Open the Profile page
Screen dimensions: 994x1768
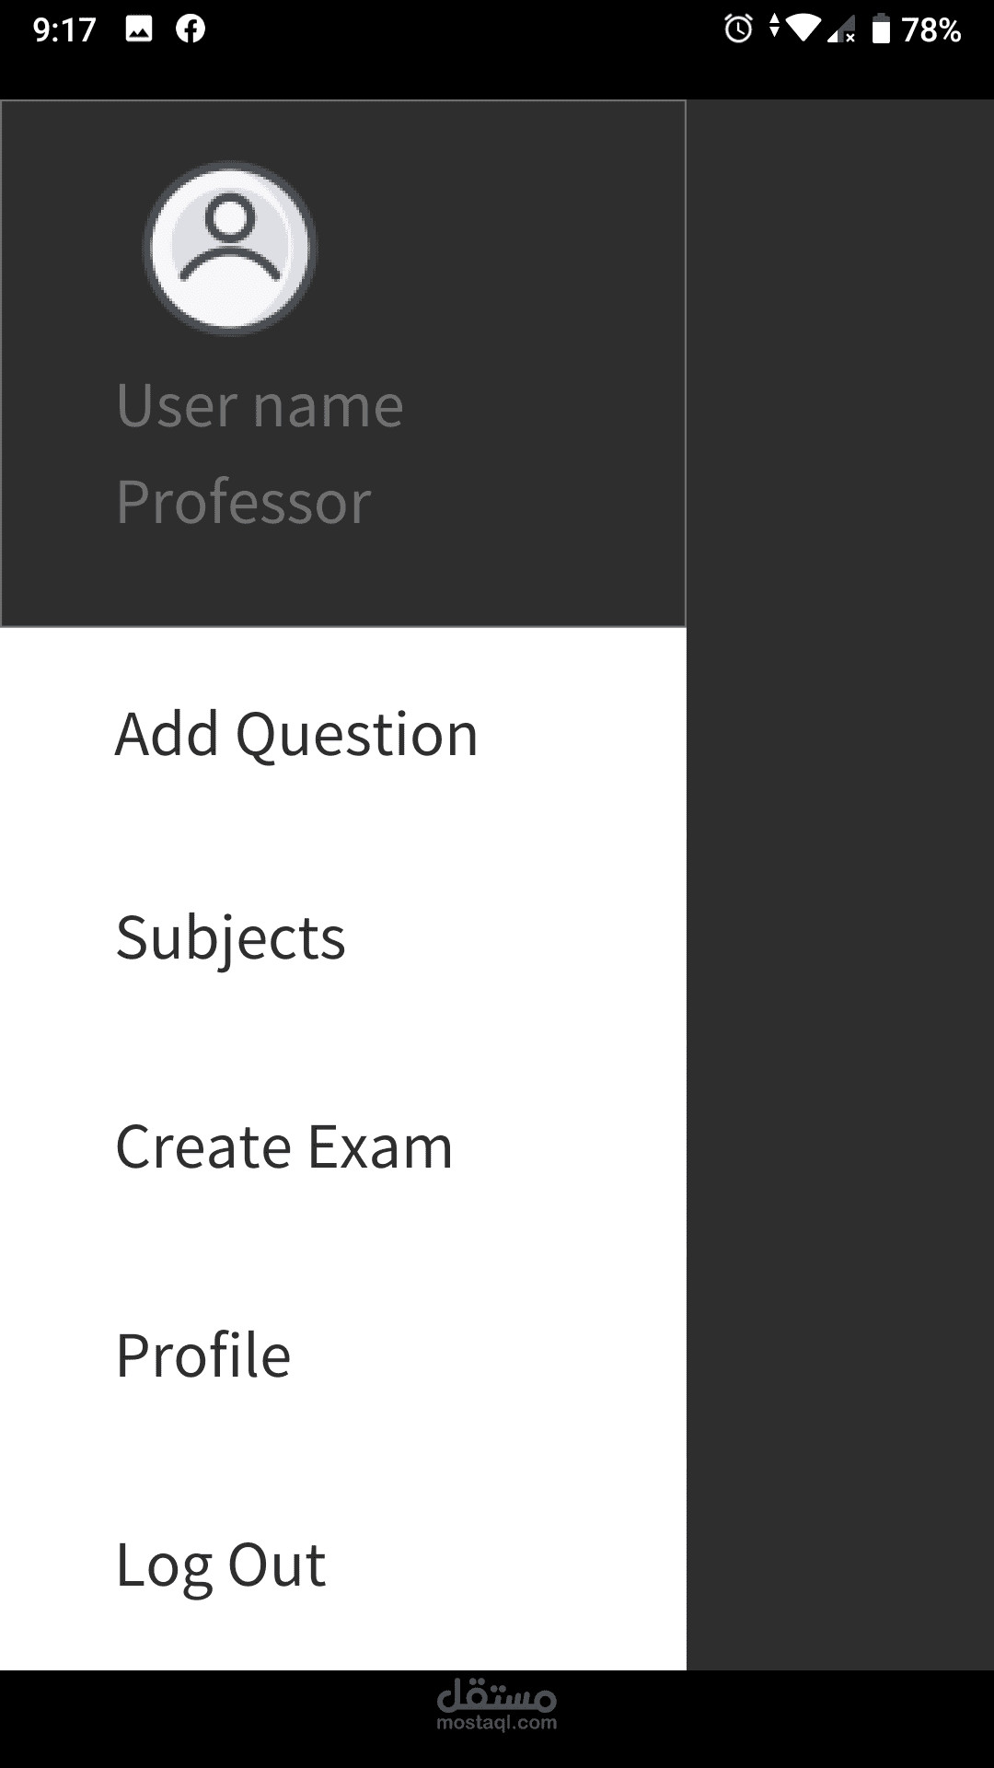click(202, 1355)
